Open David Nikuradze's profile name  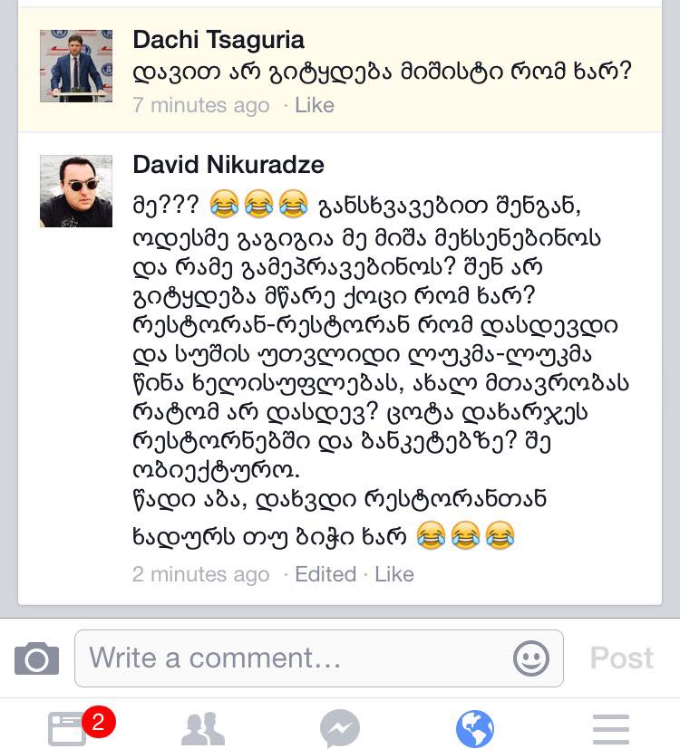click(x=228, y=165)
